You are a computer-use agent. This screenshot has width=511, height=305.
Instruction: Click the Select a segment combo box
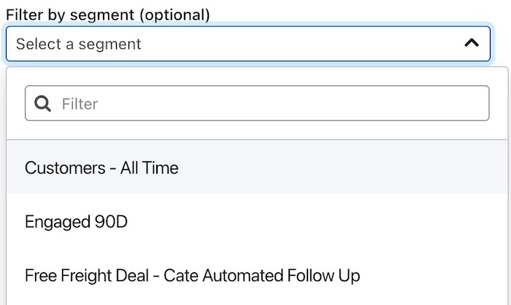click(x=248, y=44)
